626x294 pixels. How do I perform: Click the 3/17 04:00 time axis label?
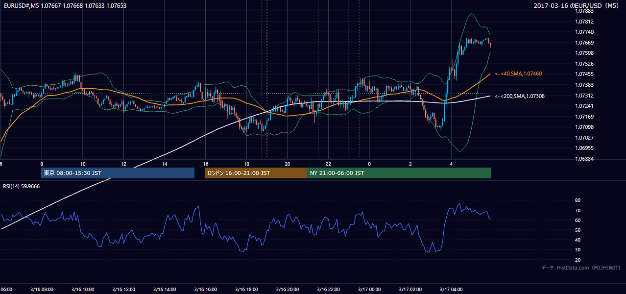[451, 290]
